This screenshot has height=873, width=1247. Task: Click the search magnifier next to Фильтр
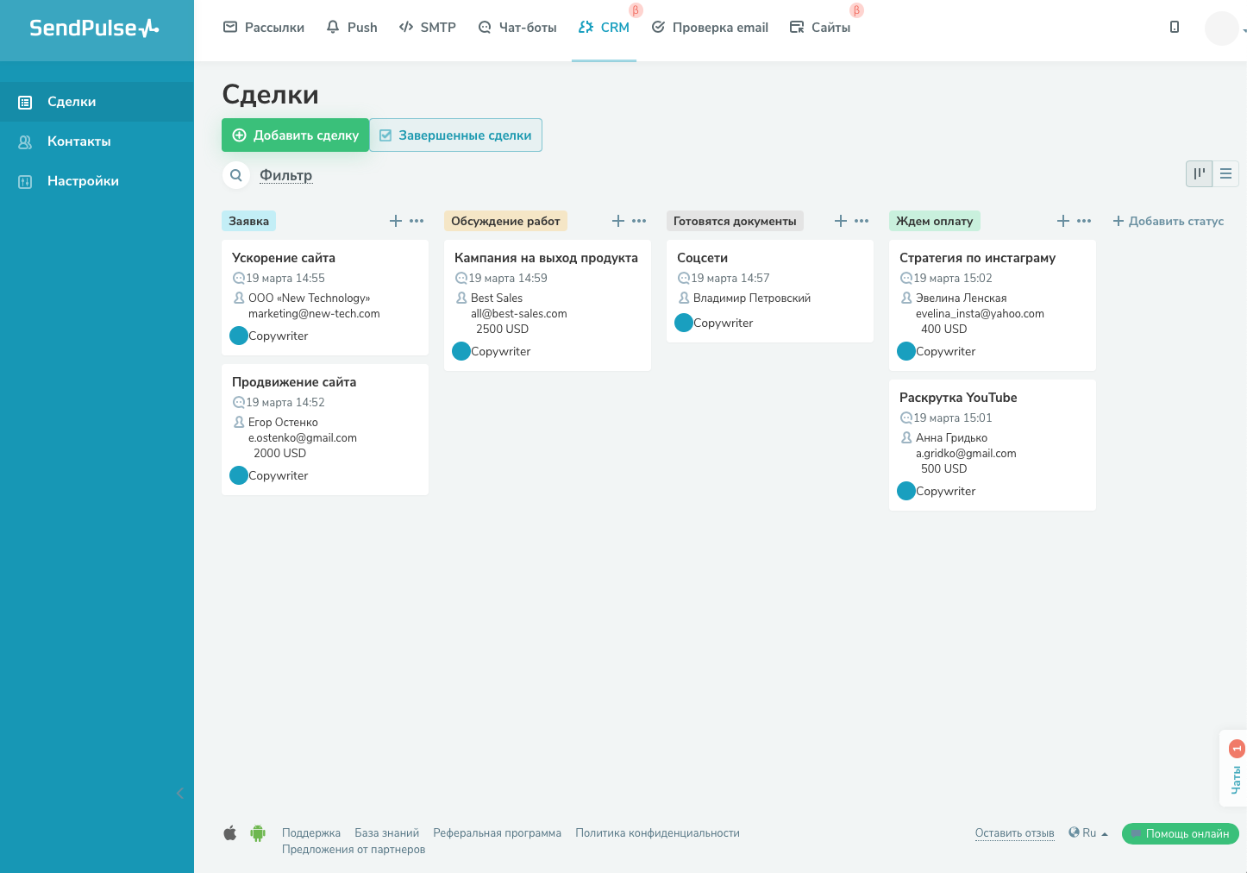tap(235, 175)
